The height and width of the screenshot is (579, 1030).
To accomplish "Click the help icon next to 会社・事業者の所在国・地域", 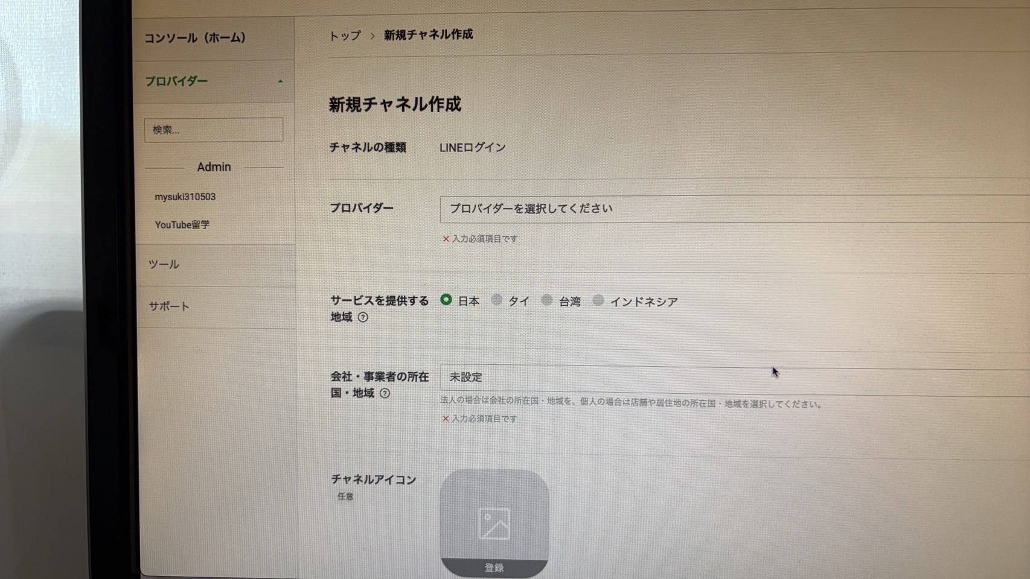I will click(x=385, y=393).
